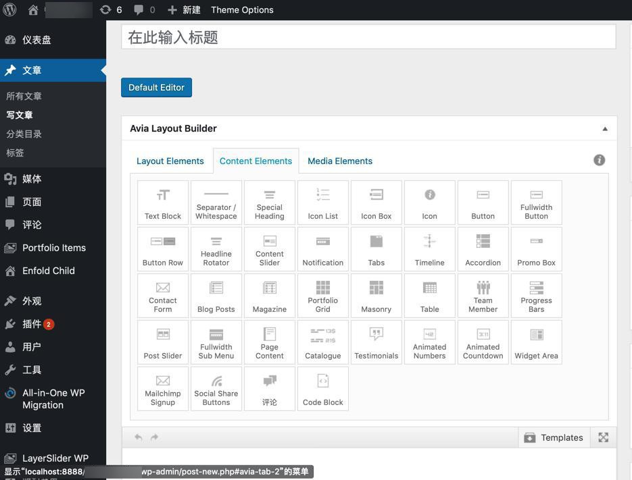Open Media Elements tab
The image size is (632, 480).
coord(340,161)
